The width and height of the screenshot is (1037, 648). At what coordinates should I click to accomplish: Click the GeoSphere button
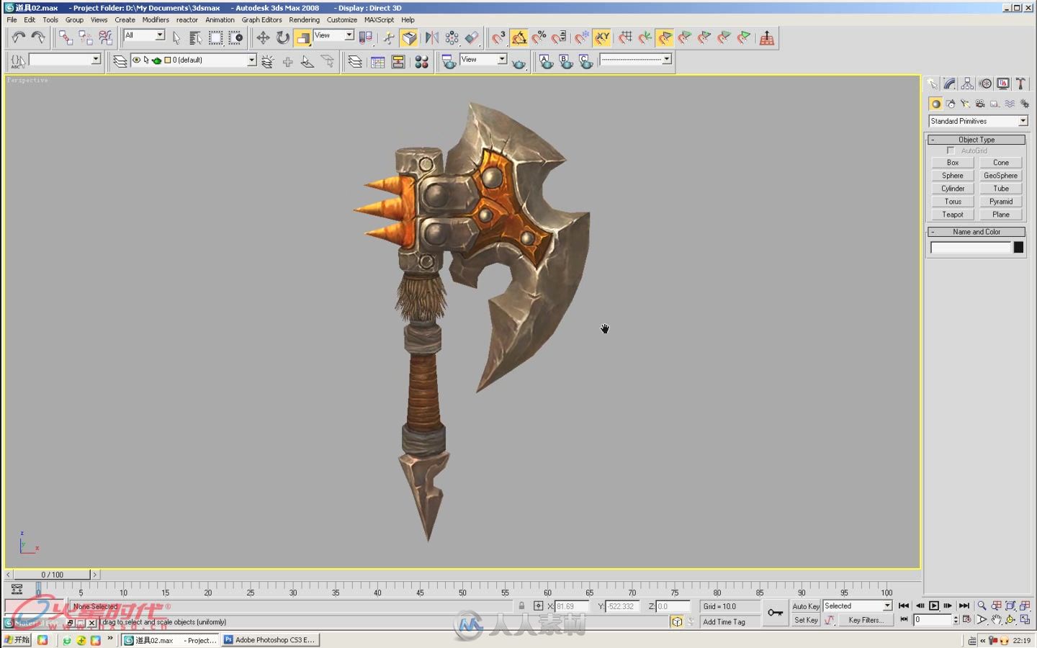point(1001,176)
